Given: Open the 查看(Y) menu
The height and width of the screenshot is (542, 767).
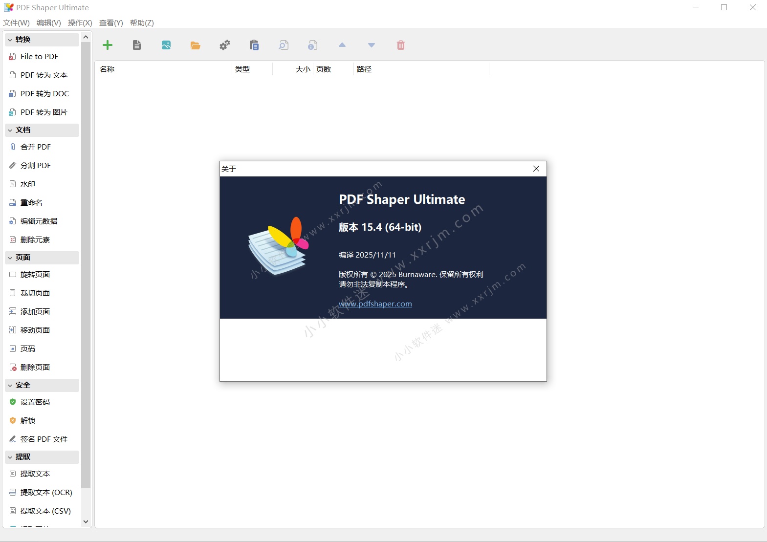Looking at the screenshot, I should [x=111, y=23].
